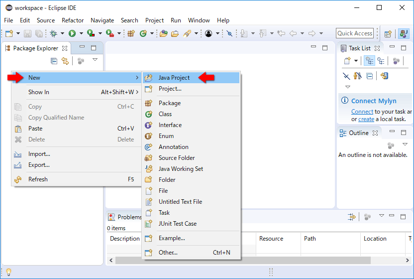
Task: Toggle Categorized view in Task List
Action: 369,61
